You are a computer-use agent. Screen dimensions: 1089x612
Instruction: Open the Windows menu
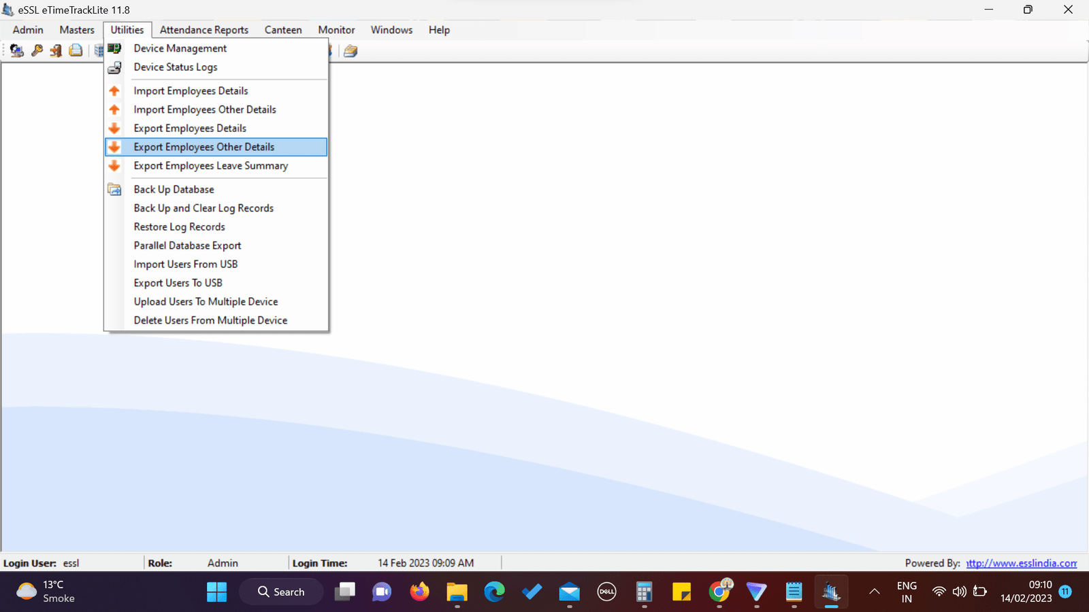[x=391, y=30]
